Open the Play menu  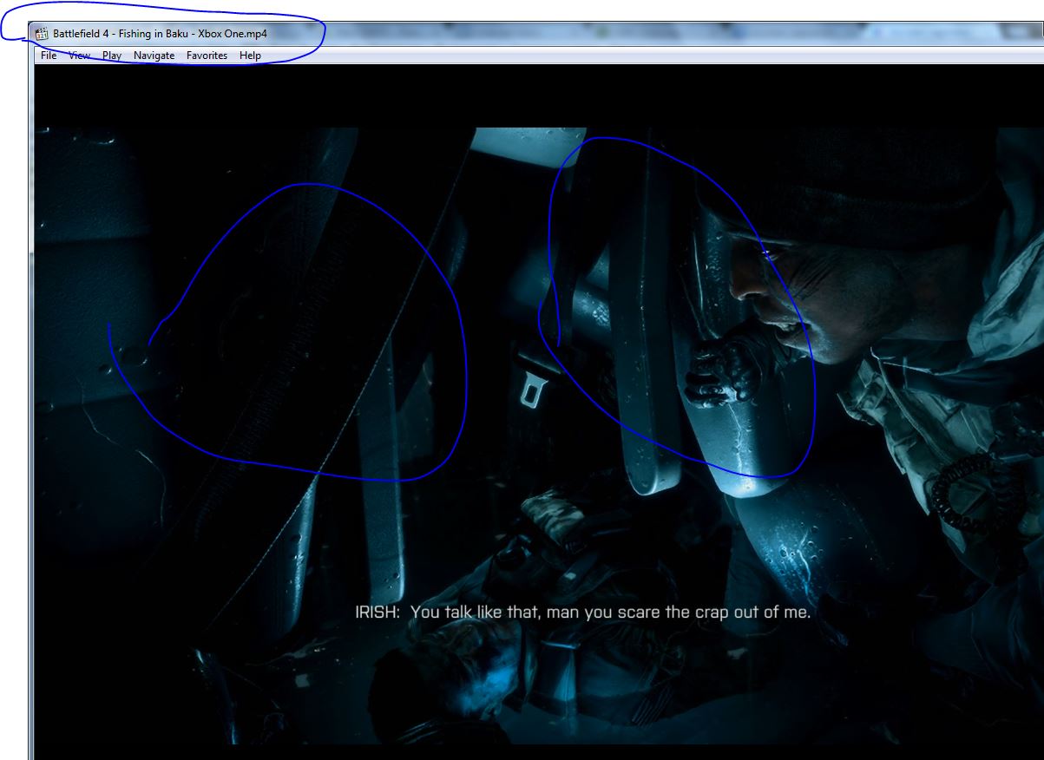coord(112,56)
